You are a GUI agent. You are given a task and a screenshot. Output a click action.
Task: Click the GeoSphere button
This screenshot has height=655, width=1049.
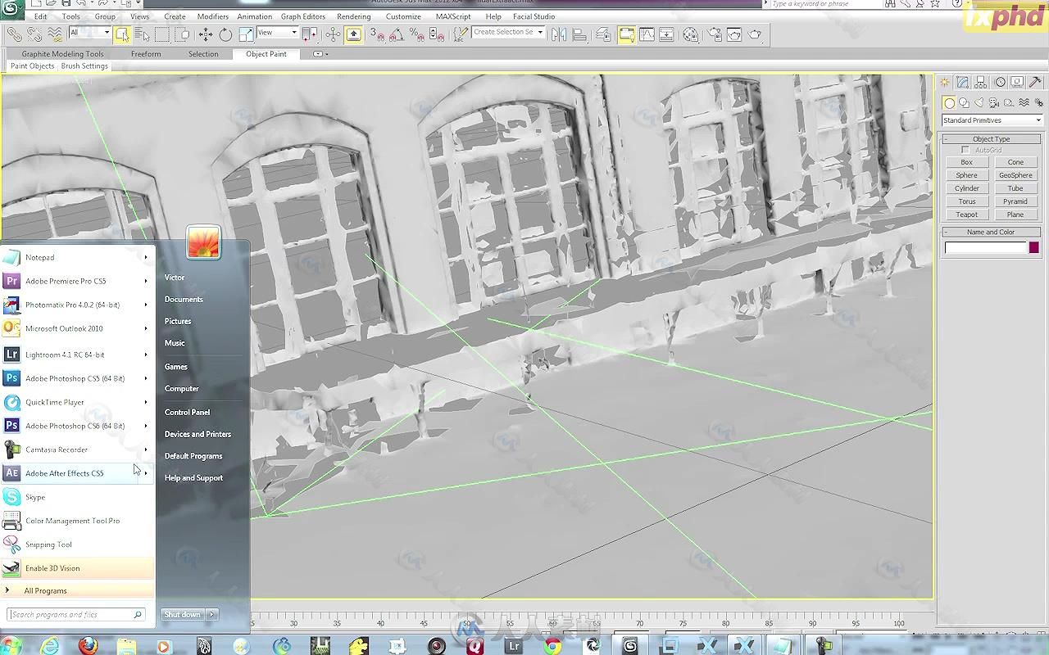(1015, 175)
